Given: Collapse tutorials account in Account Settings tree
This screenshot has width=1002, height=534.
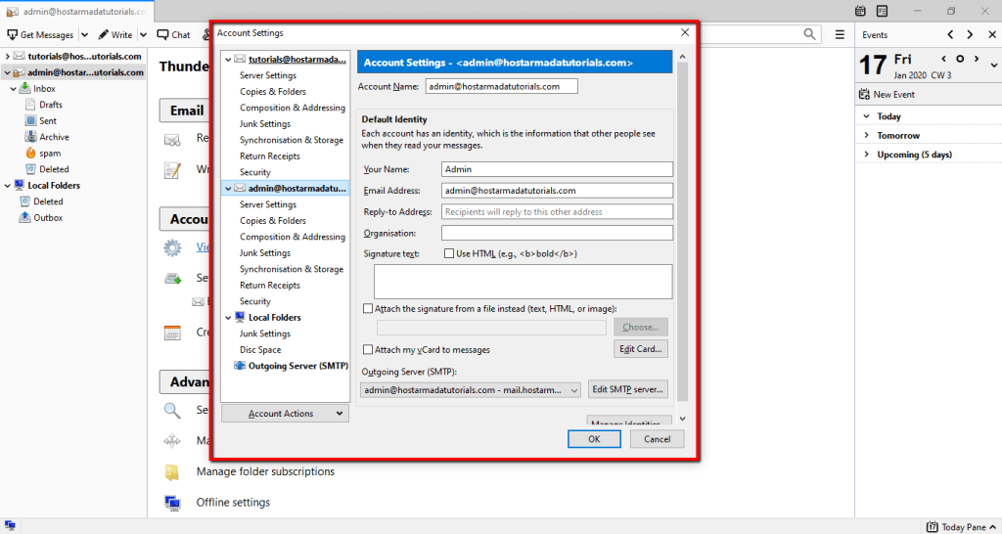Looking at the screenshot, I should [228, 60].
